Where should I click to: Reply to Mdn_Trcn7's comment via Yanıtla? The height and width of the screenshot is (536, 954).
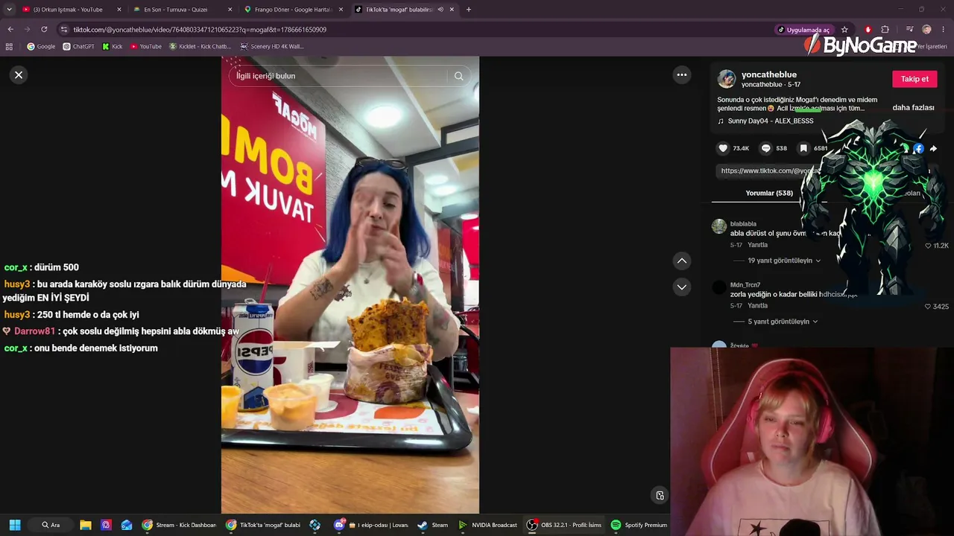(x=757, y=306)
